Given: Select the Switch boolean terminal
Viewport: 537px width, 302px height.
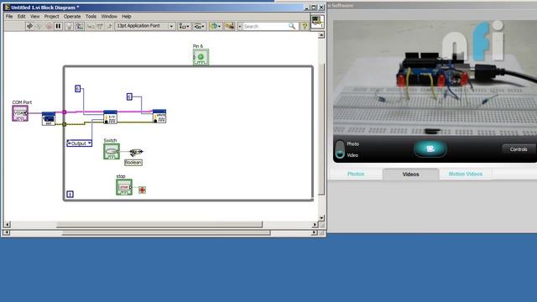Looking at the screenshot, I should (x=112, y=151).
